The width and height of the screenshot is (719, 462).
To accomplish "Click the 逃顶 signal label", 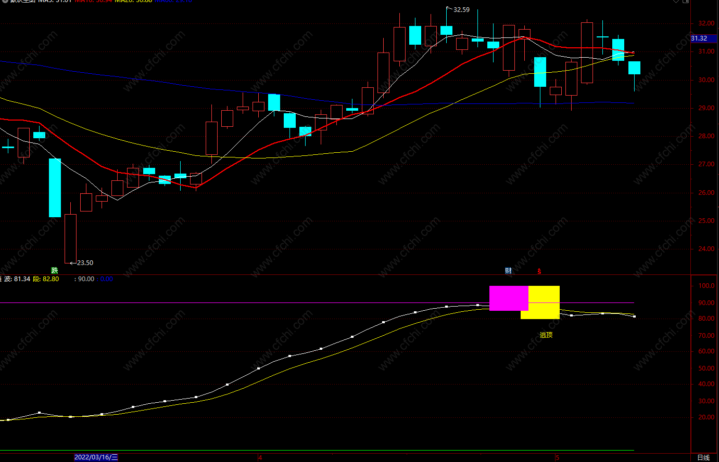I will pyautogui.click(x=546, y=335).
